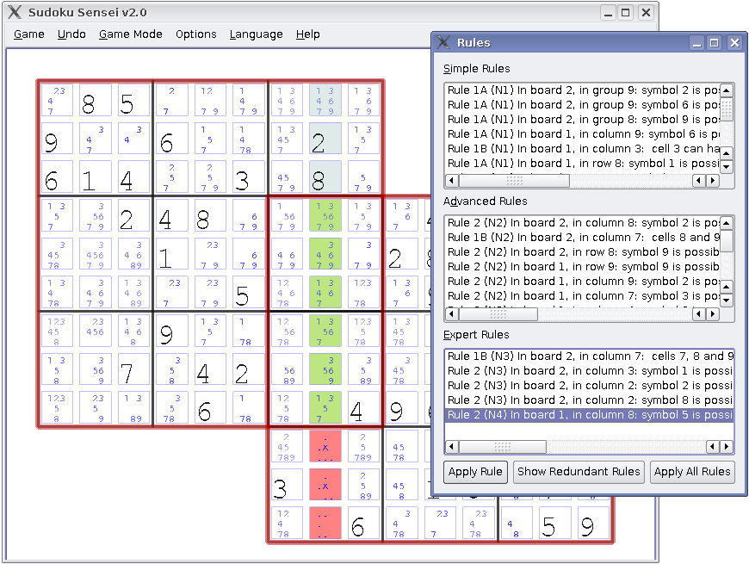Select expert rule 'board 2, column 3: symbol 1'
The width and height of the screenshot is (749, 564).
tap(589, 370)
